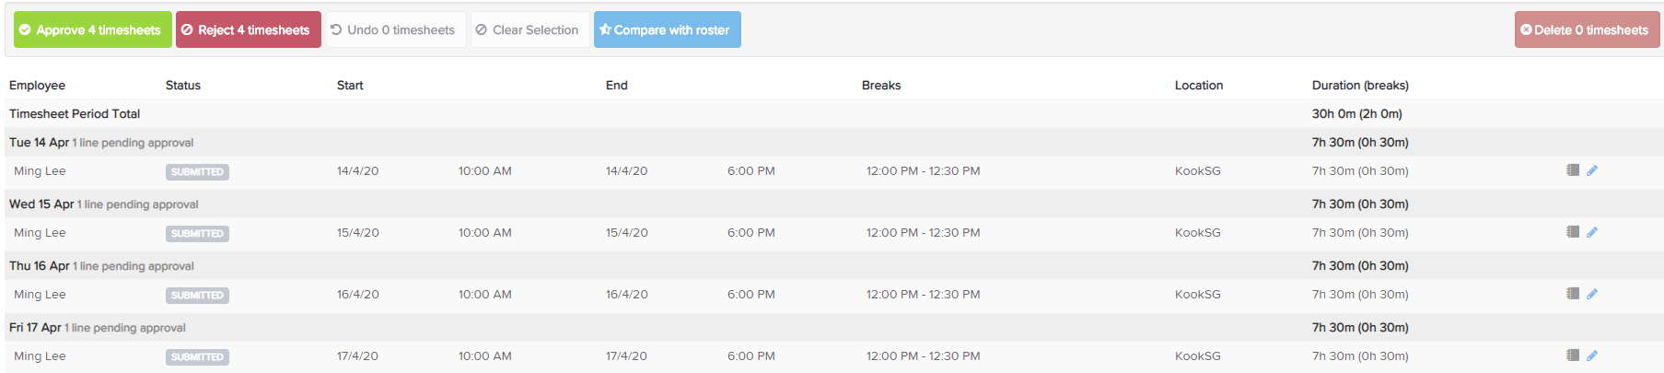Edit the 17/4/20 timesheet with pencil icon
The image size is (1664, 373).
[1592, 356]
